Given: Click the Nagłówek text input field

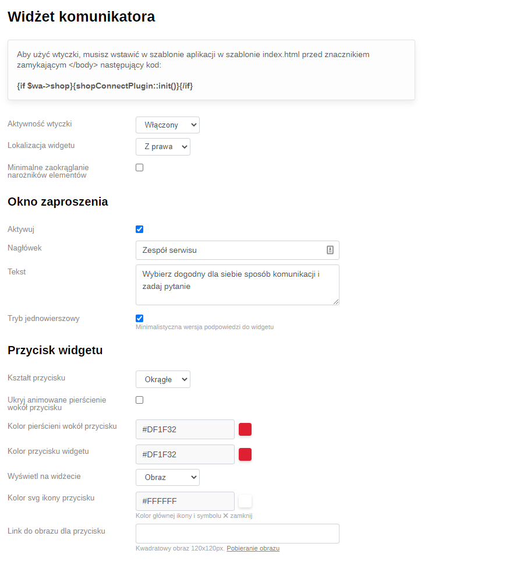Looking at the screenshot, I should pyautogui.click(x=230, y=250).
